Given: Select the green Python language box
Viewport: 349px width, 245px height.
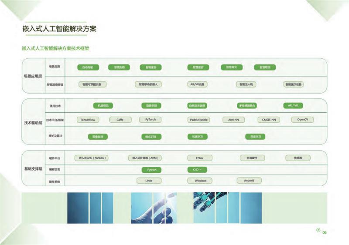Looking at the screenshot, I should [x=151, y=170].
